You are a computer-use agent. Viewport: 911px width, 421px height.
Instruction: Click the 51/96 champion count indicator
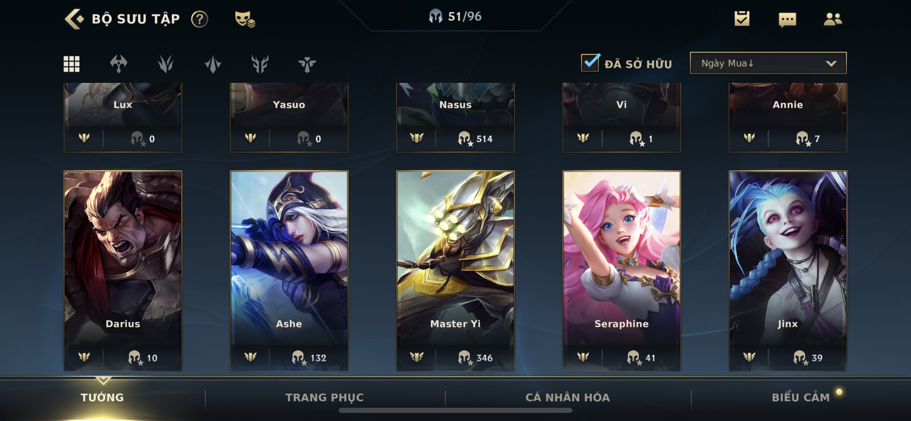pyautogui.click(x=455, y=16)
